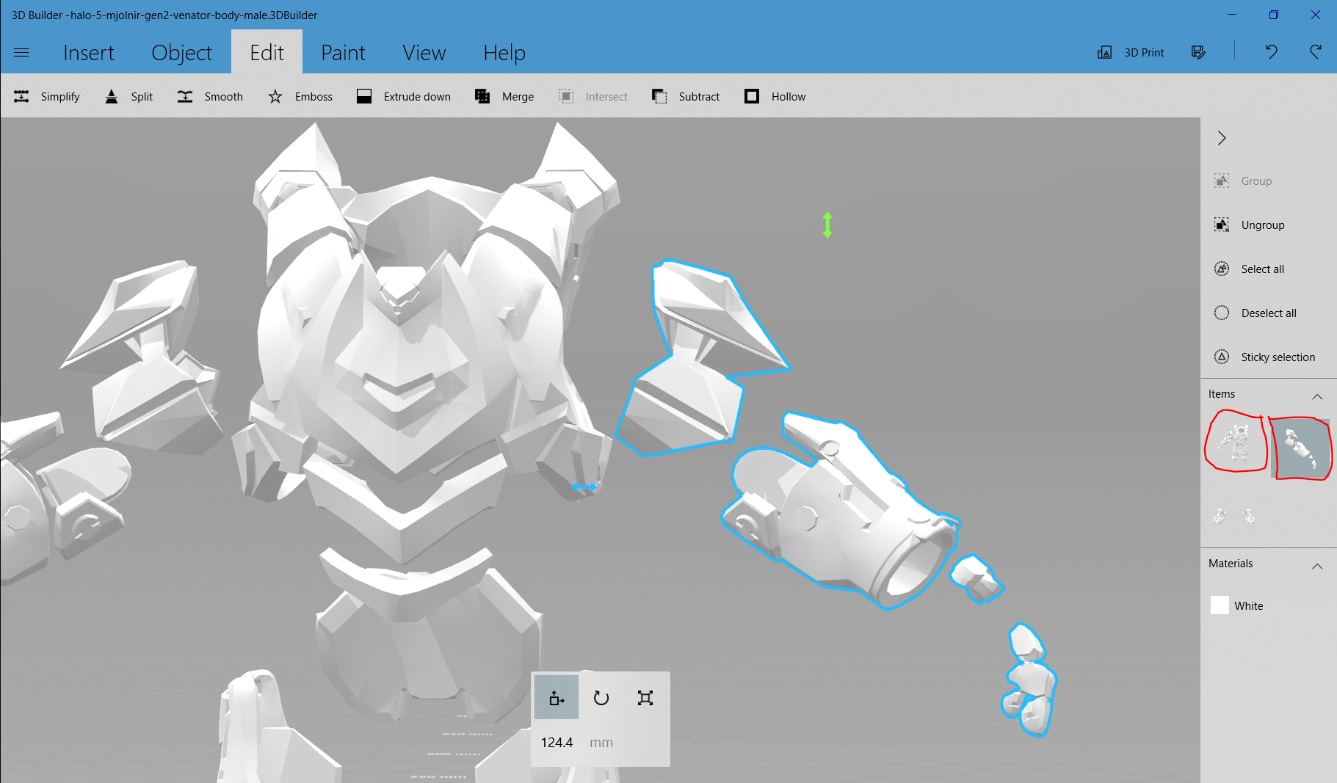Open the hamburger menu
Image resolution: width=1337 pixels, height=783 pixels.
21,52
